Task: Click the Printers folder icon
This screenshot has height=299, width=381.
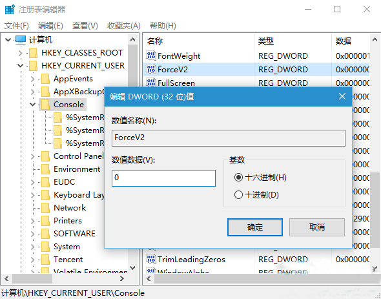Action: click(x=45, y=221)
